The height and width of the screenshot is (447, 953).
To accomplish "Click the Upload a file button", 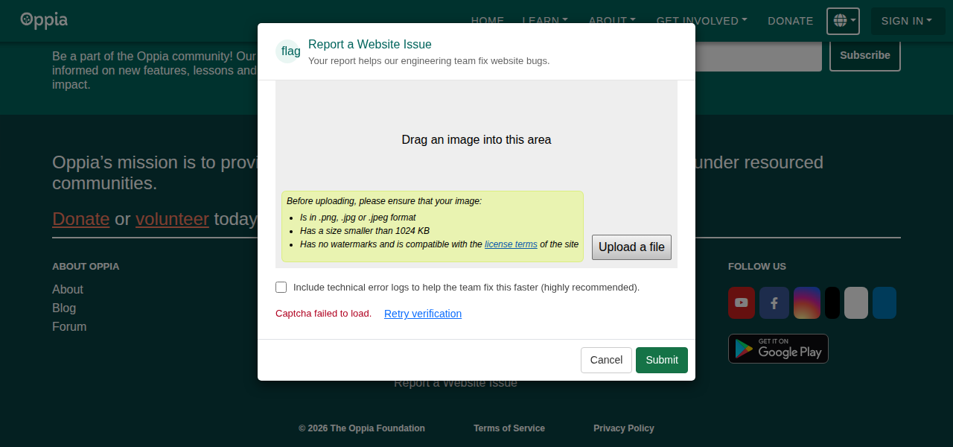I will click(631, 247).
